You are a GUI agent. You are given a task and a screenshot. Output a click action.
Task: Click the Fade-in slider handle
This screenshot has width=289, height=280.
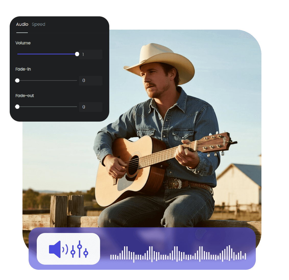coord(17,80)
